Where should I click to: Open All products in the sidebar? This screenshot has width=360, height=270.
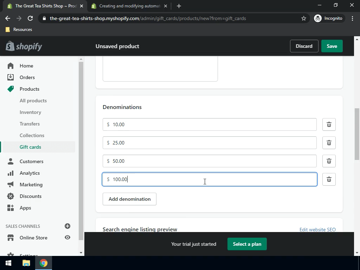pyautogui.click(x=33, y=101)
